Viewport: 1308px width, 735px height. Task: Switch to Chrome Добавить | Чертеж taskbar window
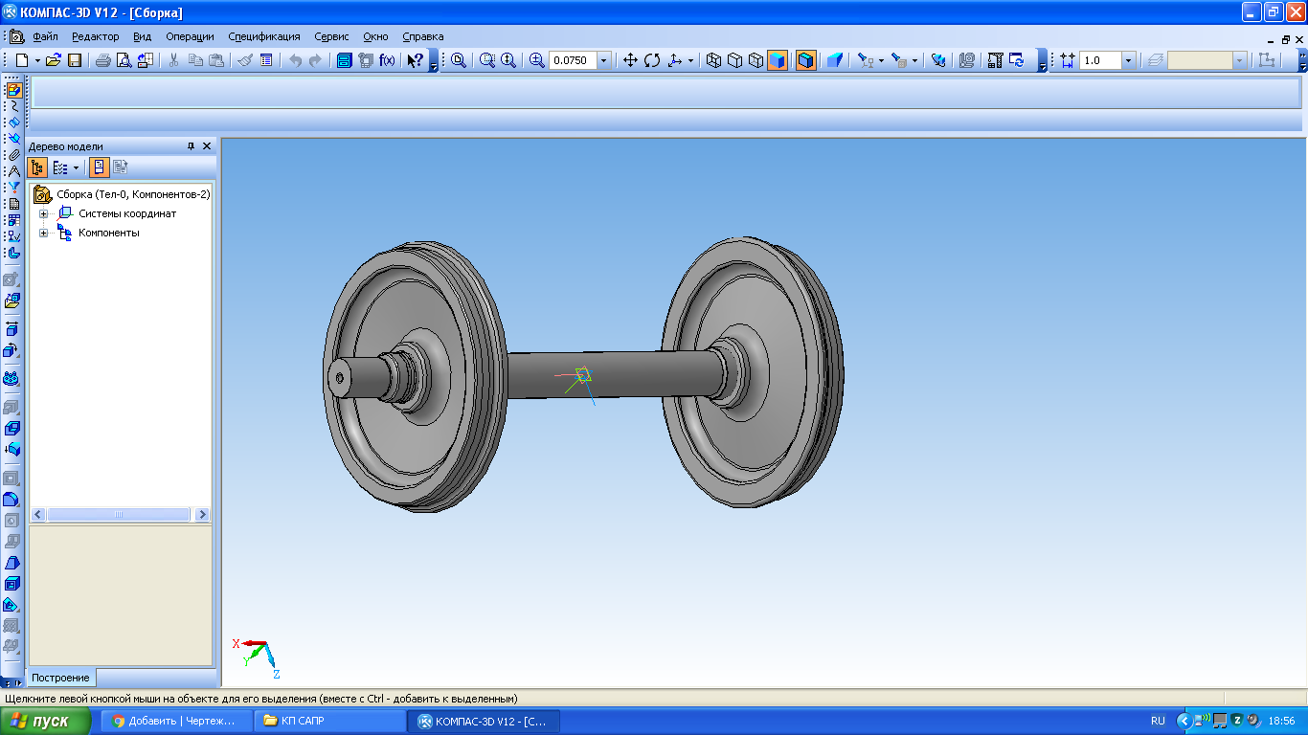pyautogui.click(x=177, y=721)
